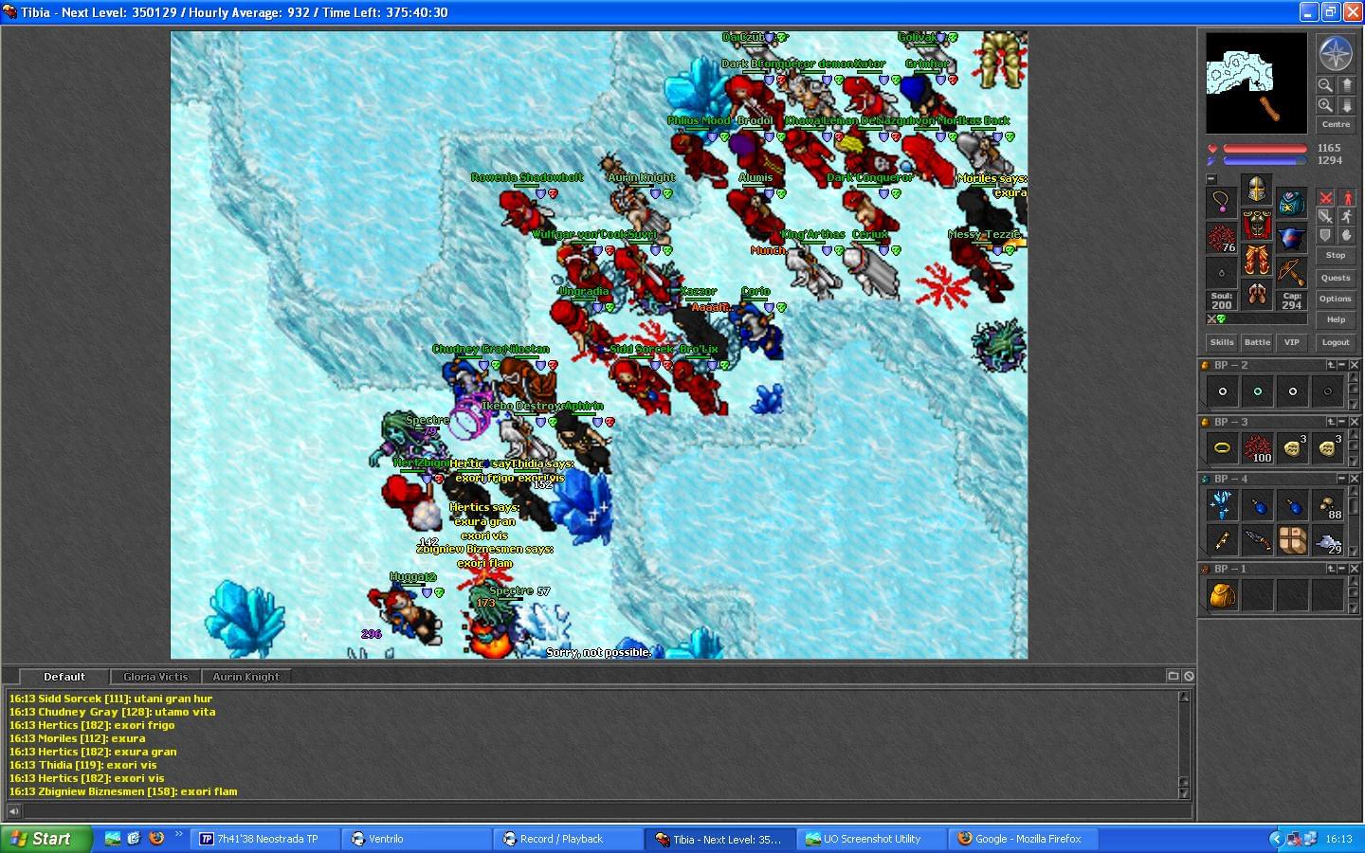Screen dimensions: 1365x853
Task: Zoom out the minimap
Action: (1325, 85)
